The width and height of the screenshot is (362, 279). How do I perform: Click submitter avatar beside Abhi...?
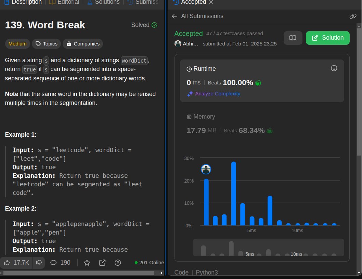[178, 44]
